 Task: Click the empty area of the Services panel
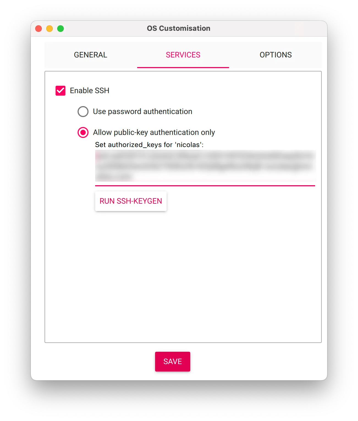[183, 275]
